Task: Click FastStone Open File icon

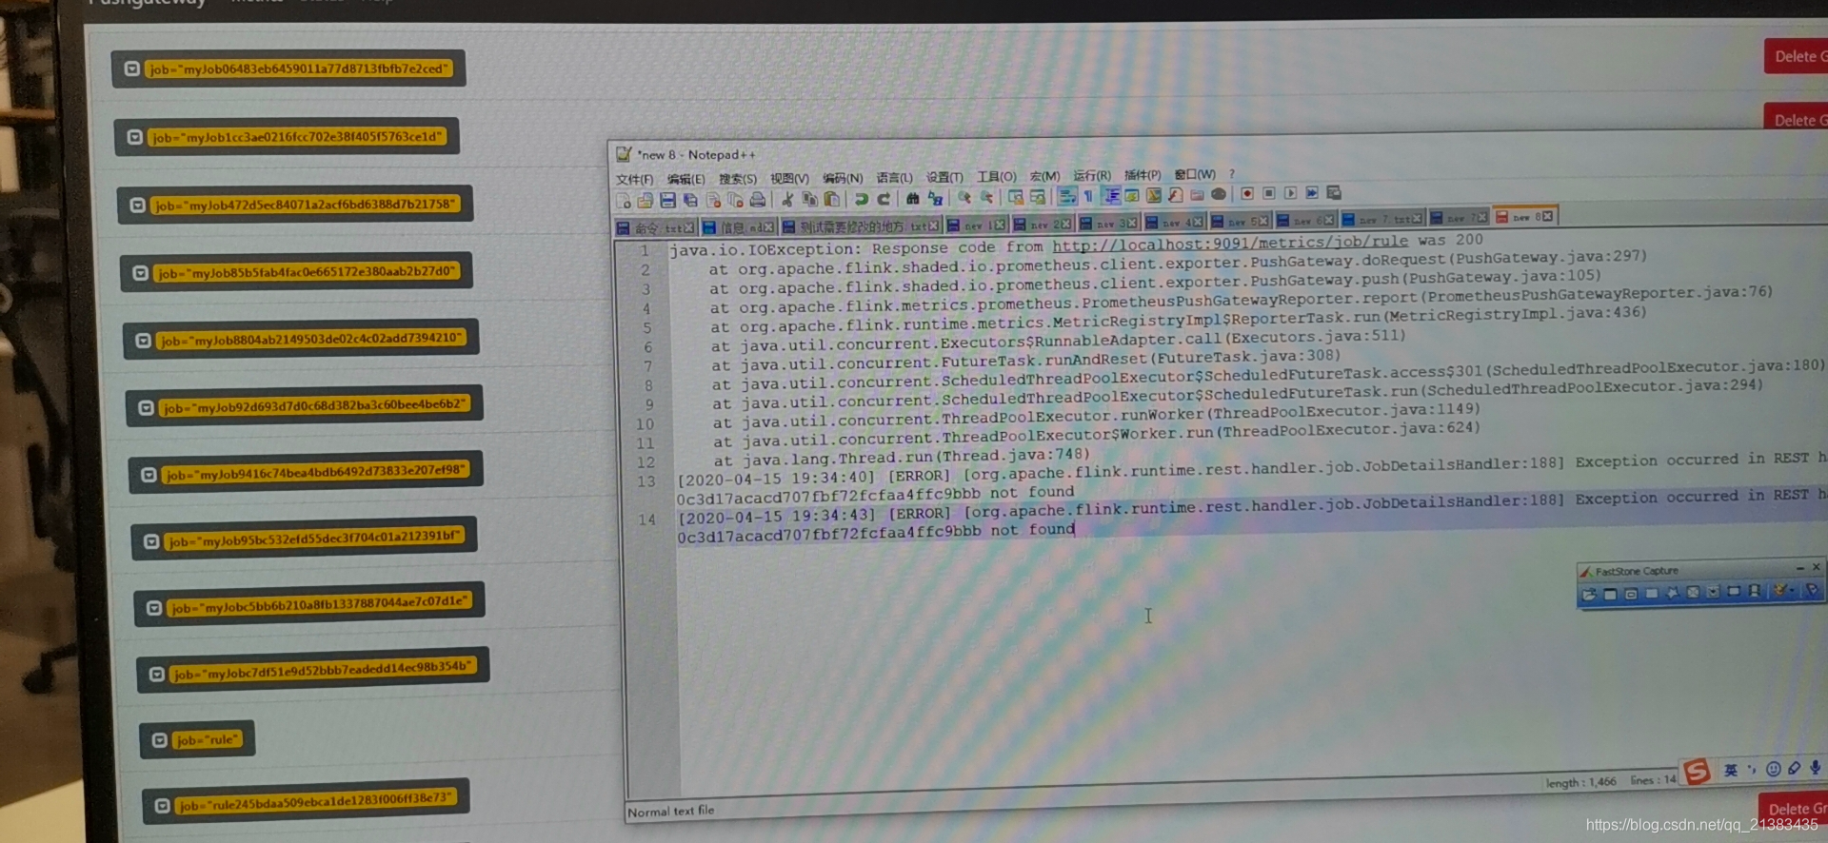Action: coord(1589,594)
